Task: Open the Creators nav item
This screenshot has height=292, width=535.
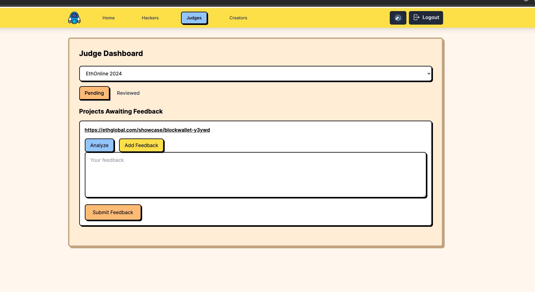Action: tap(238, 18)
